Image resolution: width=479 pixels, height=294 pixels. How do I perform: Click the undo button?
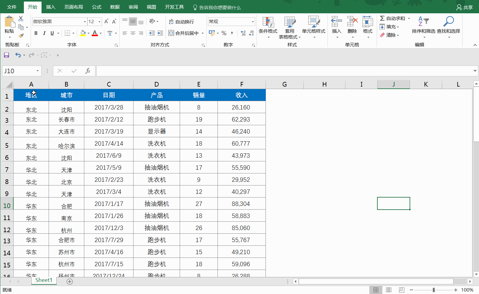pyautogui.click(x=18, y=55)
